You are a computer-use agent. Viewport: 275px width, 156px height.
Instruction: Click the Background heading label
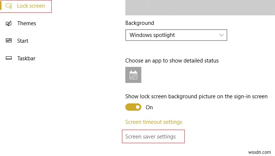pyautogui.click(x=140, y=23)
